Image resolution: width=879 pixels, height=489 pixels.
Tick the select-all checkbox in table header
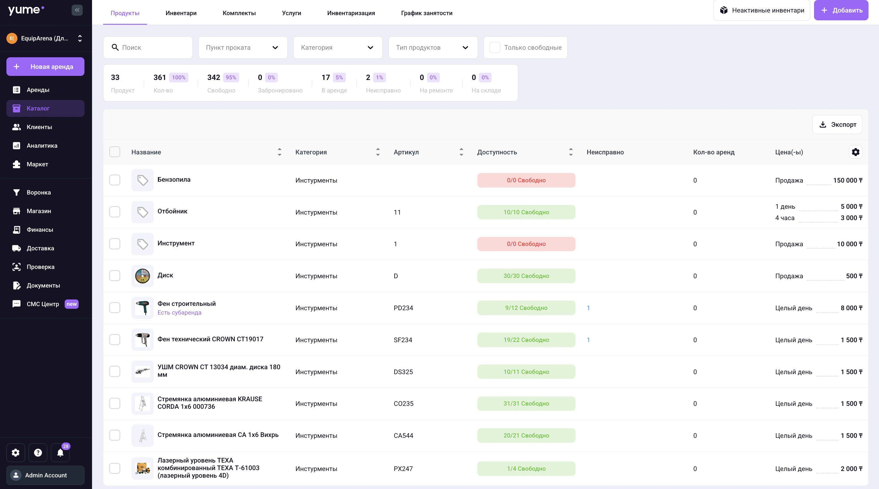pyautogui.click(x=115, y=152)
